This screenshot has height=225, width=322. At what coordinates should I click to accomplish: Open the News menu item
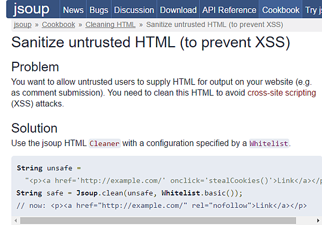point(73,10)
